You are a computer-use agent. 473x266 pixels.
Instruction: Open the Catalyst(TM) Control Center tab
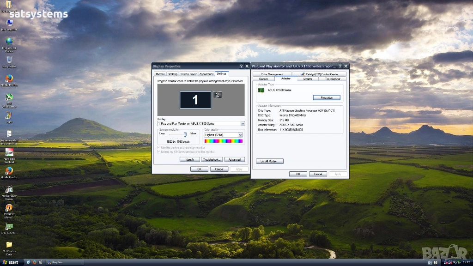[321, 74]
